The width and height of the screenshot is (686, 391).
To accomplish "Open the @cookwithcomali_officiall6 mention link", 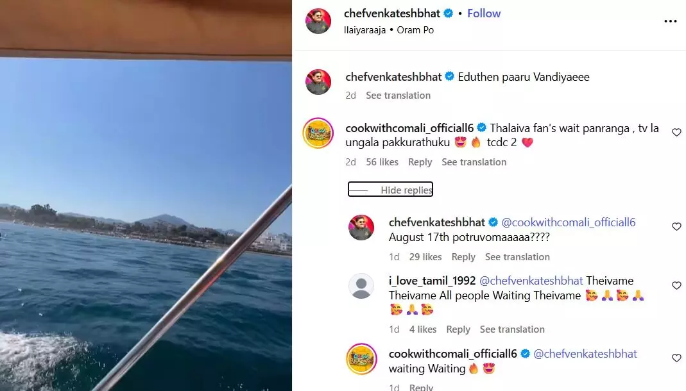I will [x=569, y=222].
